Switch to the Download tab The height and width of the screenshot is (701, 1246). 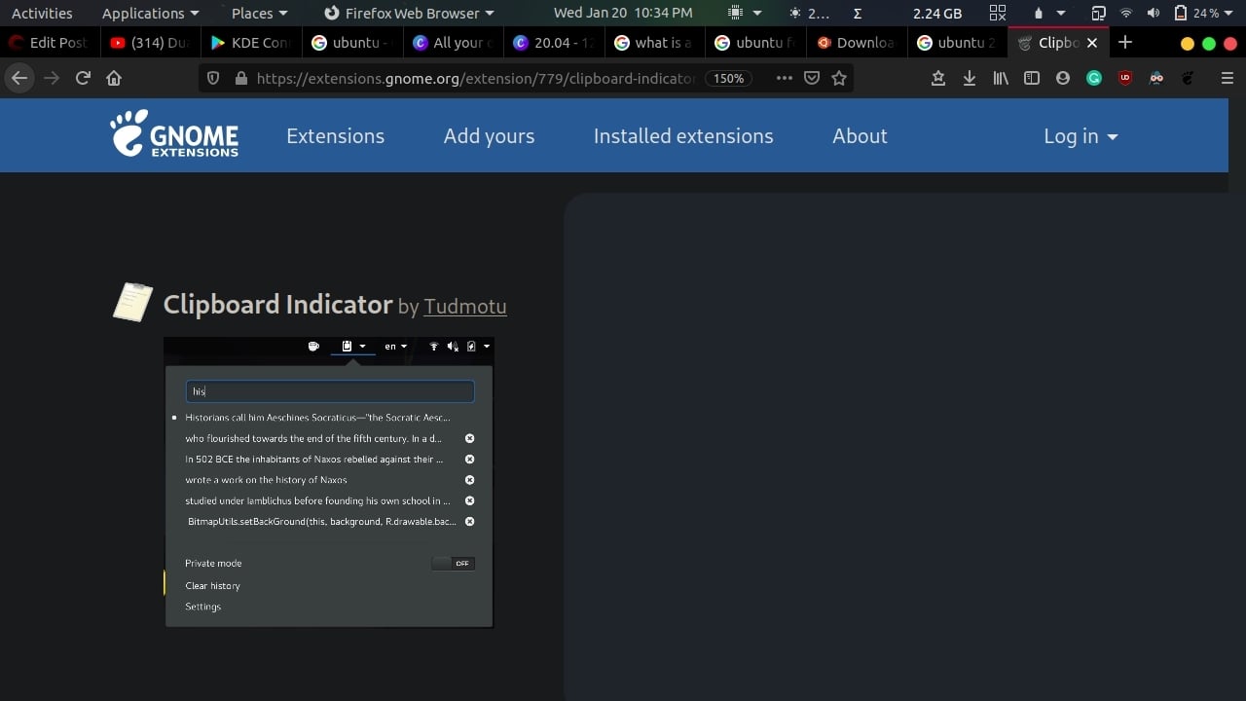859,43
